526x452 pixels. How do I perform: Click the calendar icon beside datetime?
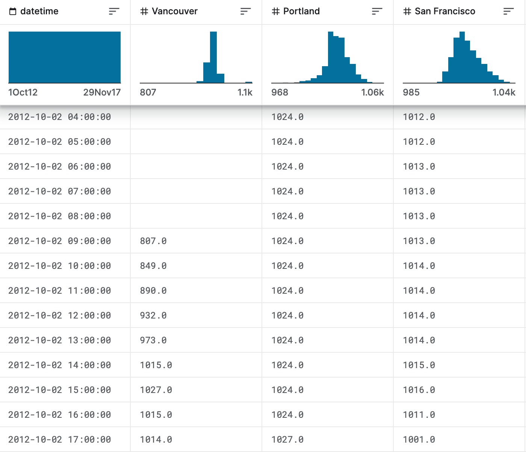(x=13, y=12)
